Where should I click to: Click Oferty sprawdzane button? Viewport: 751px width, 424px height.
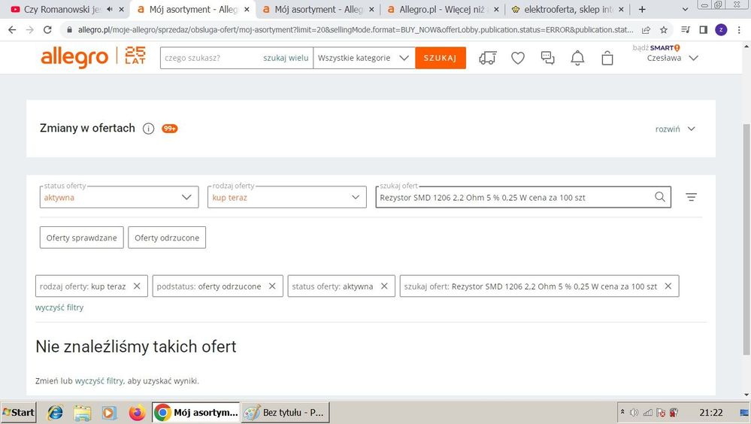81,238
